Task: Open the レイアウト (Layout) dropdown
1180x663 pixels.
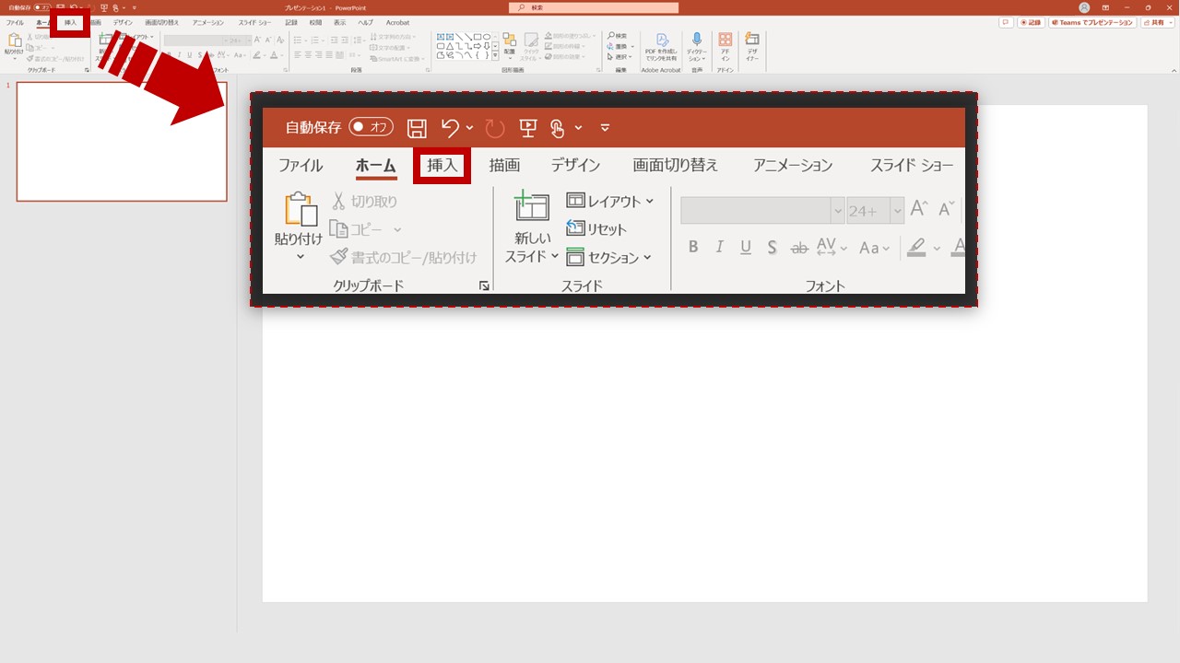Action: pyautogui.click(x=610, y=201)
